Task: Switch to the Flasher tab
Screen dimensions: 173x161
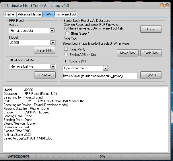Action: coord(10,14)
